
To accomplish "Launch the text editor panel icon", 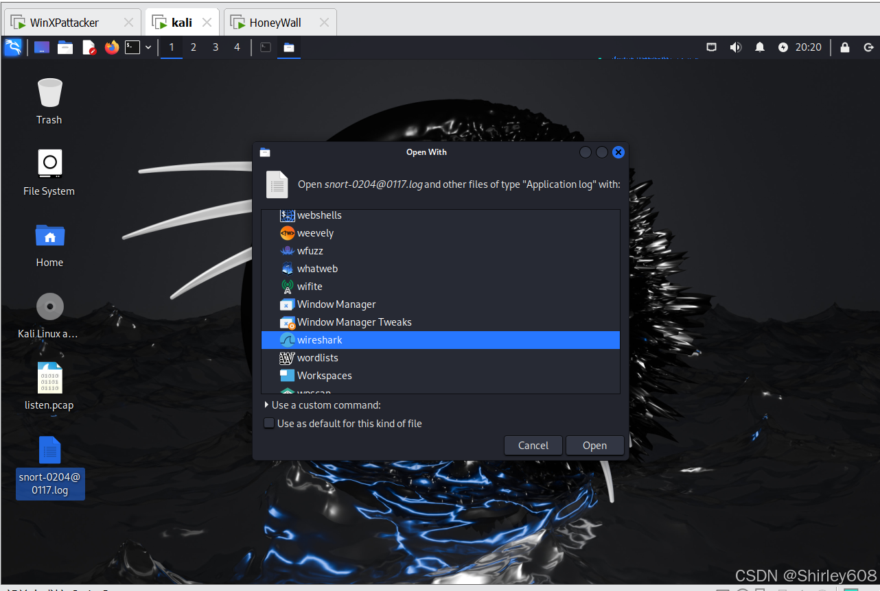I will click(89, 47).
